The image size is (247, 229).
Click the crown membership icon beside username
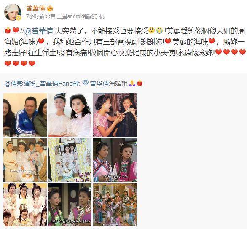coord(50,8)
